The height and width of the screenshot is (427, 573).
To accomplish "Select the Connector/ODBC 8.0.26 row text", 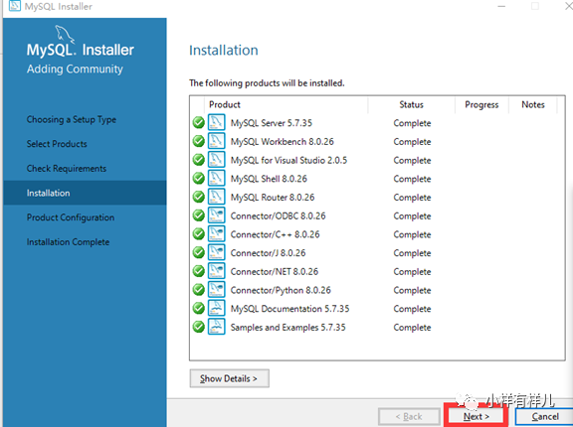I will [x=278, y=216].
